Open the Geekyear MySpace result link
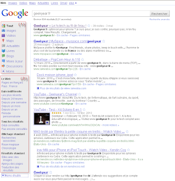 pyautogui.click(x=67, y=41)
